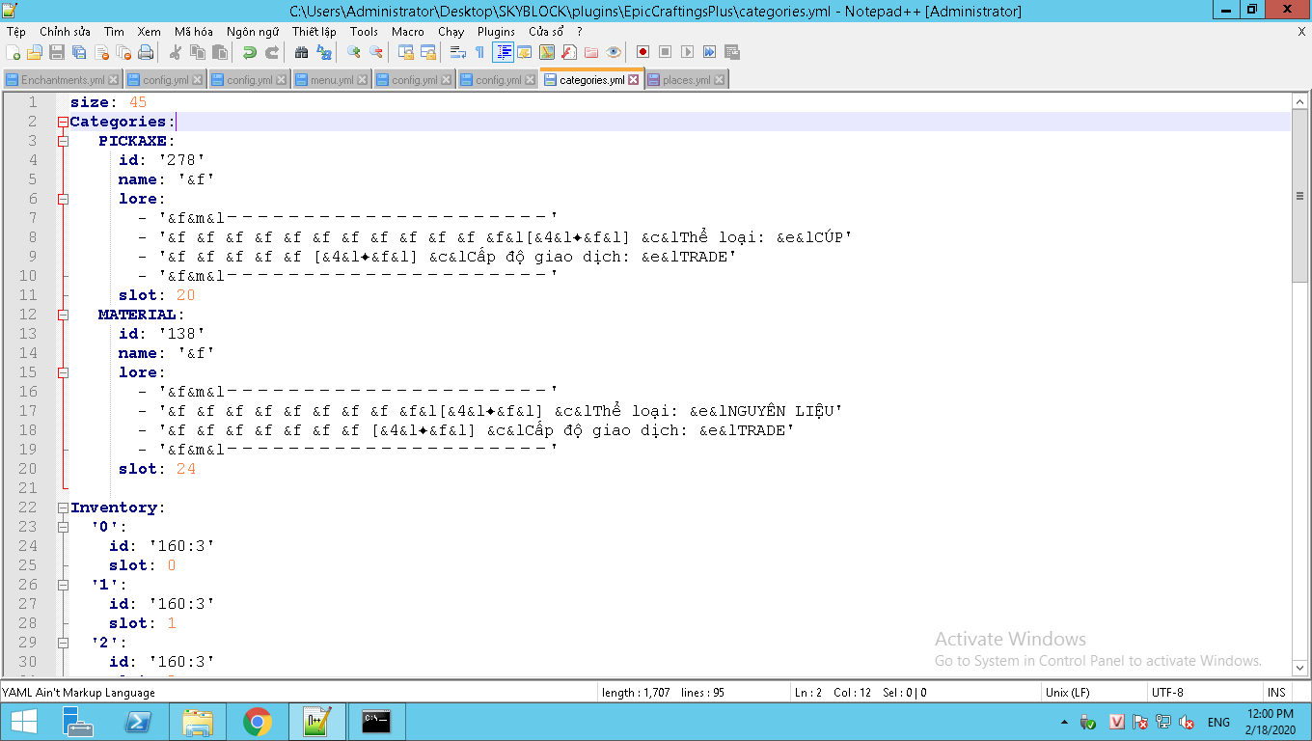Collapse the '2' entry fold on line 29
This screenshot has width=1312, height=741.
(x=64, y=643)
